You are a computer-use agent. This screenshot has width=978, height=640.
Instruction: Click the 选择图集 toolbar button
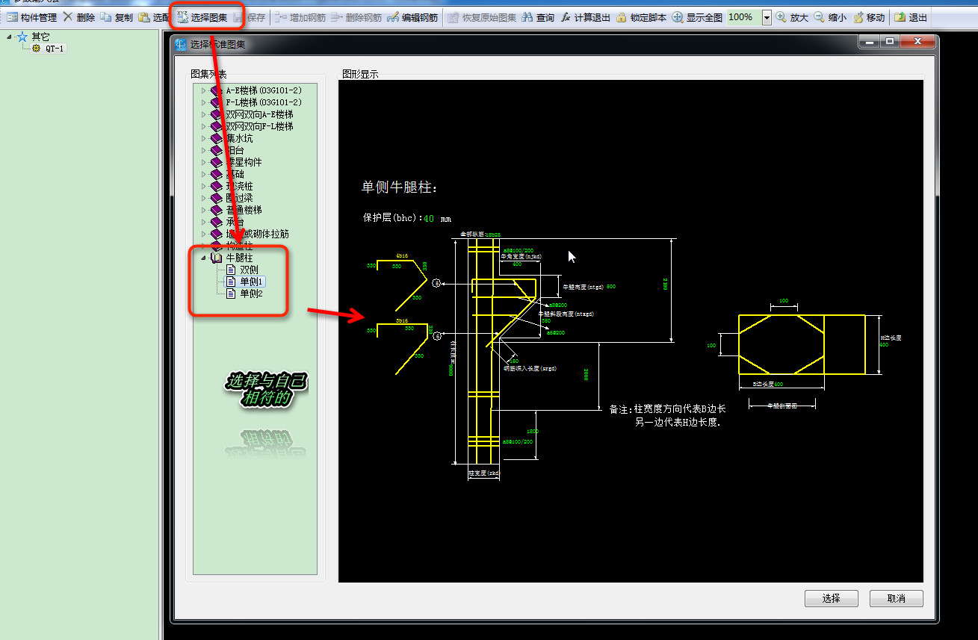click(x=202, y=17)
